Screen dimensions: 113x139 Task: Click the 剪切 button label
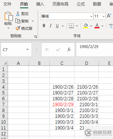25,14
